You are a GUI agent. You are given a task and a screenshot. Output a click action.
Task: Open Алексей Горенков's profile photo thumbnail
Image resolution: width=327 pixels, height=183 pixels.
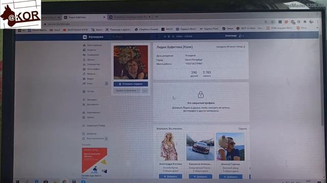[230, 147]
